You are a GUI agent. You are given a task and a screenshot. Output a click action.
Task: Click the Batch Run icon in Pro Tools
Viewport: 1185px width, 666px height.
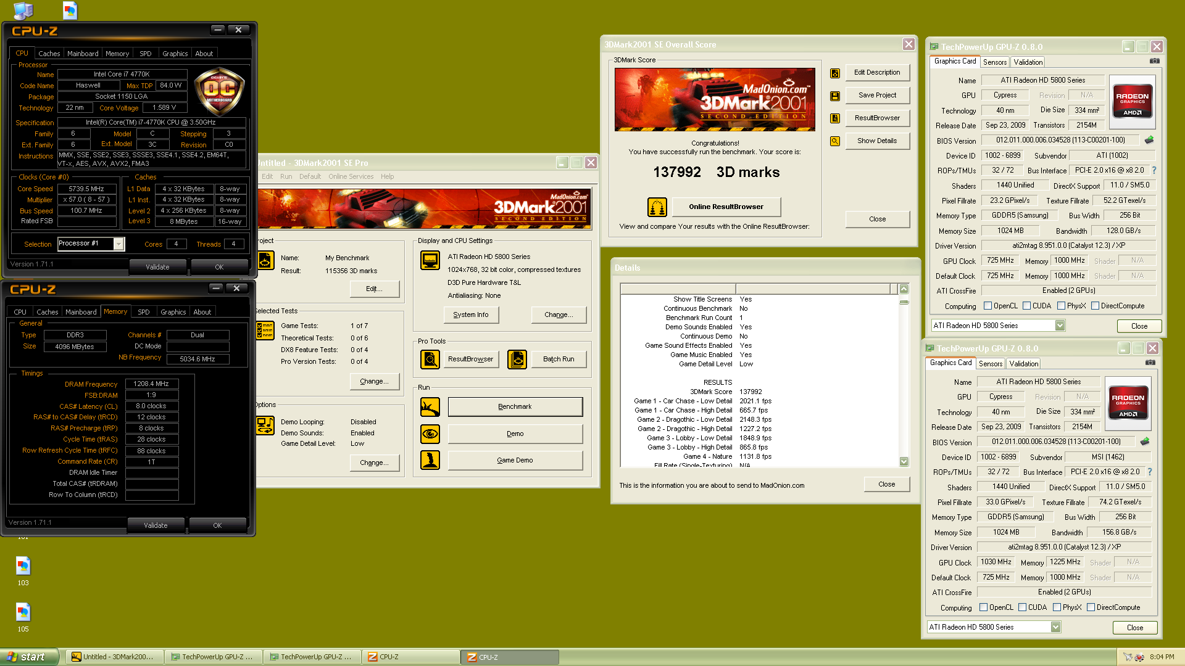[x=517, y=359]
